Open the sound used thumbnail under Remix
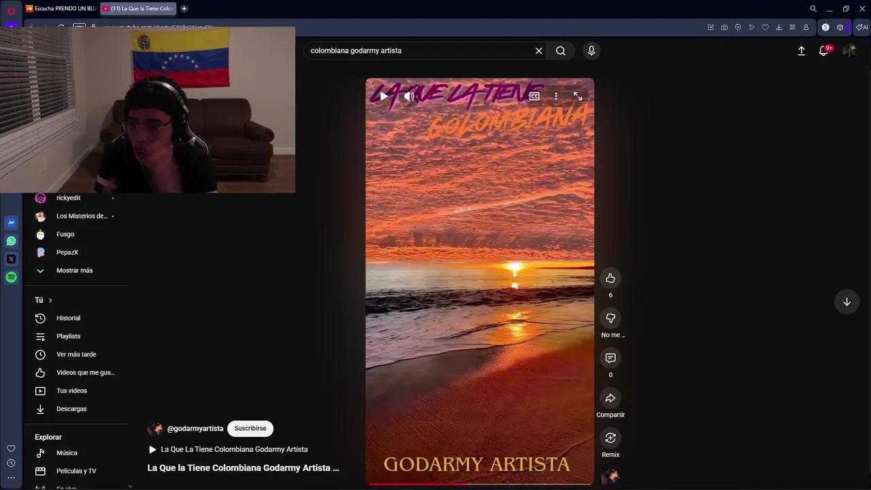The height and width of the screenshot is (490, 871). (610, 476)
